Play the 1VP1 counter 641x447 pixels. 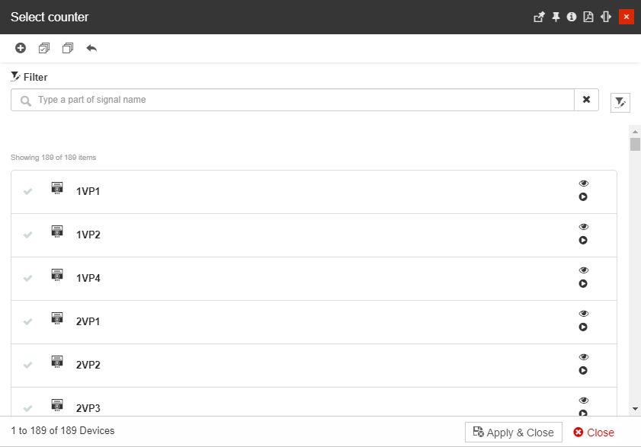pyautogui.click(x=583, y=197)
